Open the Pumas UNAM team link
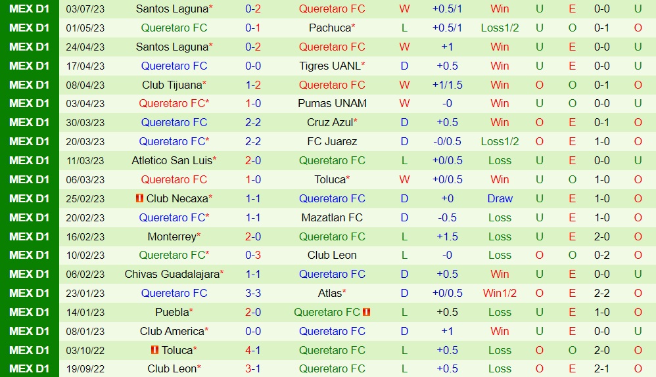656x377 pixels. point(332,103)
